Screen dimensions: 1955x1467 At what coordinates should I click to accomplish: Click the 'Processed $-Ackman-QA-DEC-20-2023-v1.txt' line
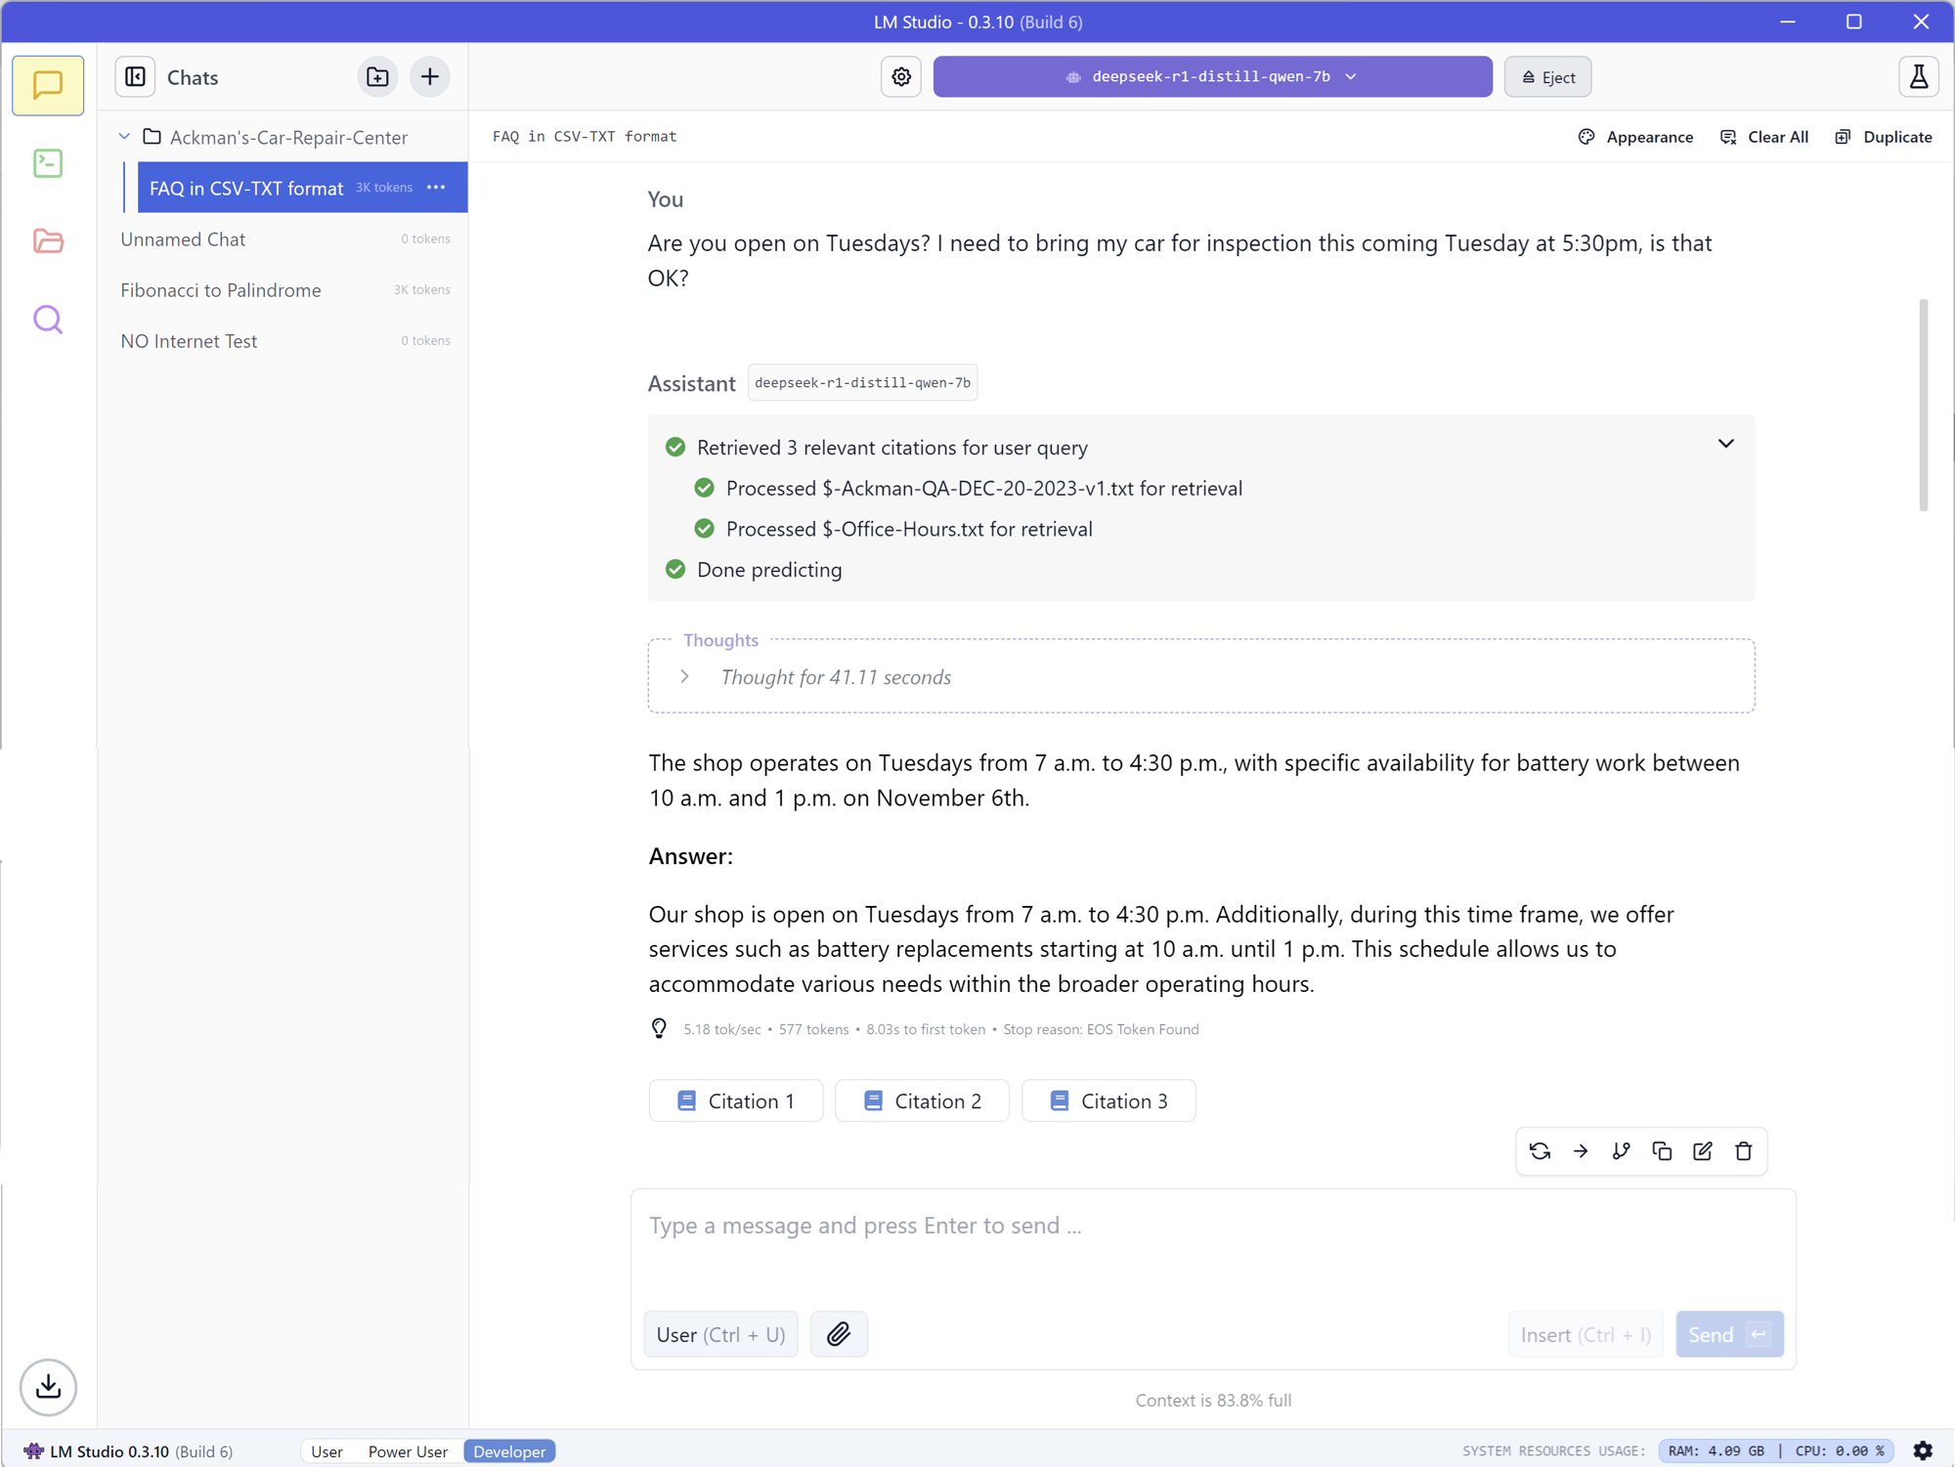click(984, 488)
